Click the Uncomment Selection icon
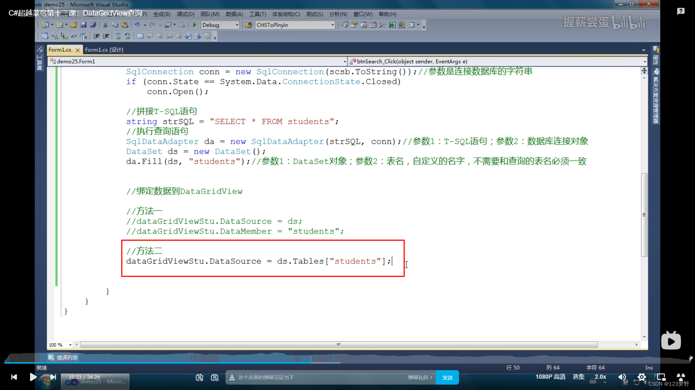Viewport: 695px width, 390px height. coord(127,36)
